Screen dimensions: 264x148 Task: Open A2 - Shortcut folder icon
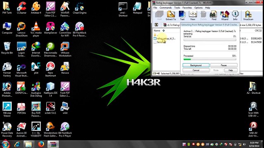[253, 88]
